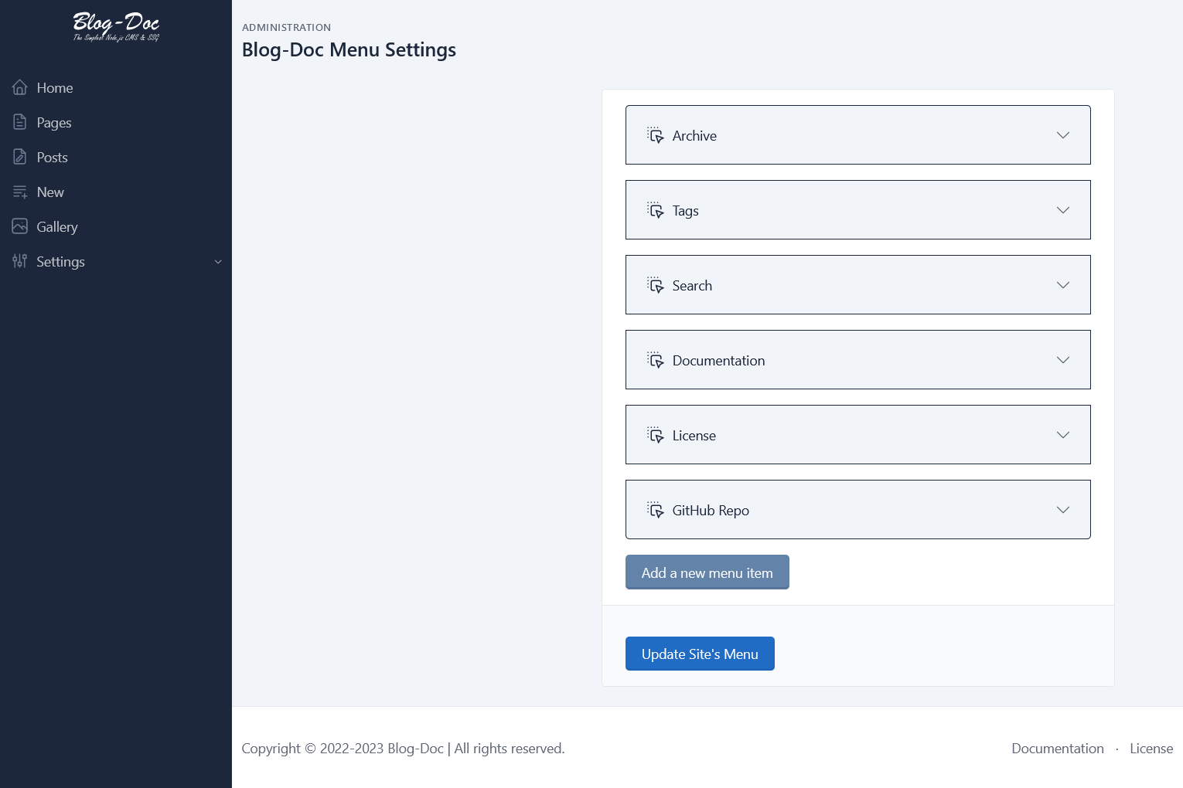The image size is (1183, 788).
Task: Click the copyright notice text
Action: pos(403,748)
